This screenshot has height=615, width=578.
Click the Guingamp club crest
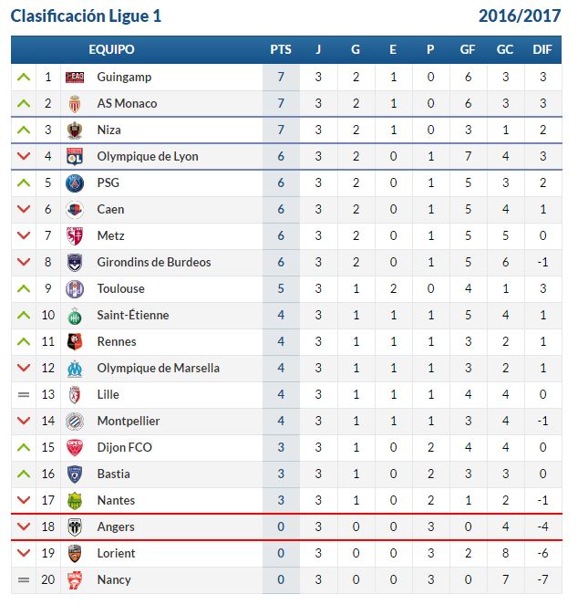click(x=75, y=78)
